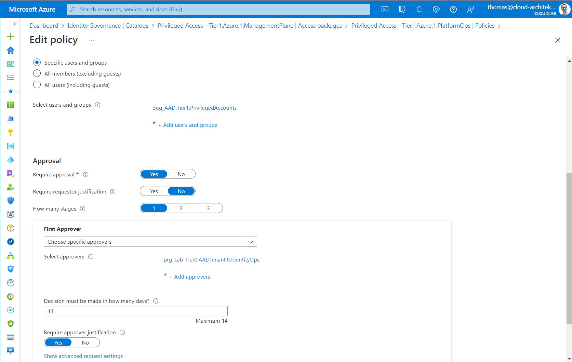Screen dimensions: 572x362
Task: Open the blue gauge Monitor sidebar icon
Action: point(11,283)
